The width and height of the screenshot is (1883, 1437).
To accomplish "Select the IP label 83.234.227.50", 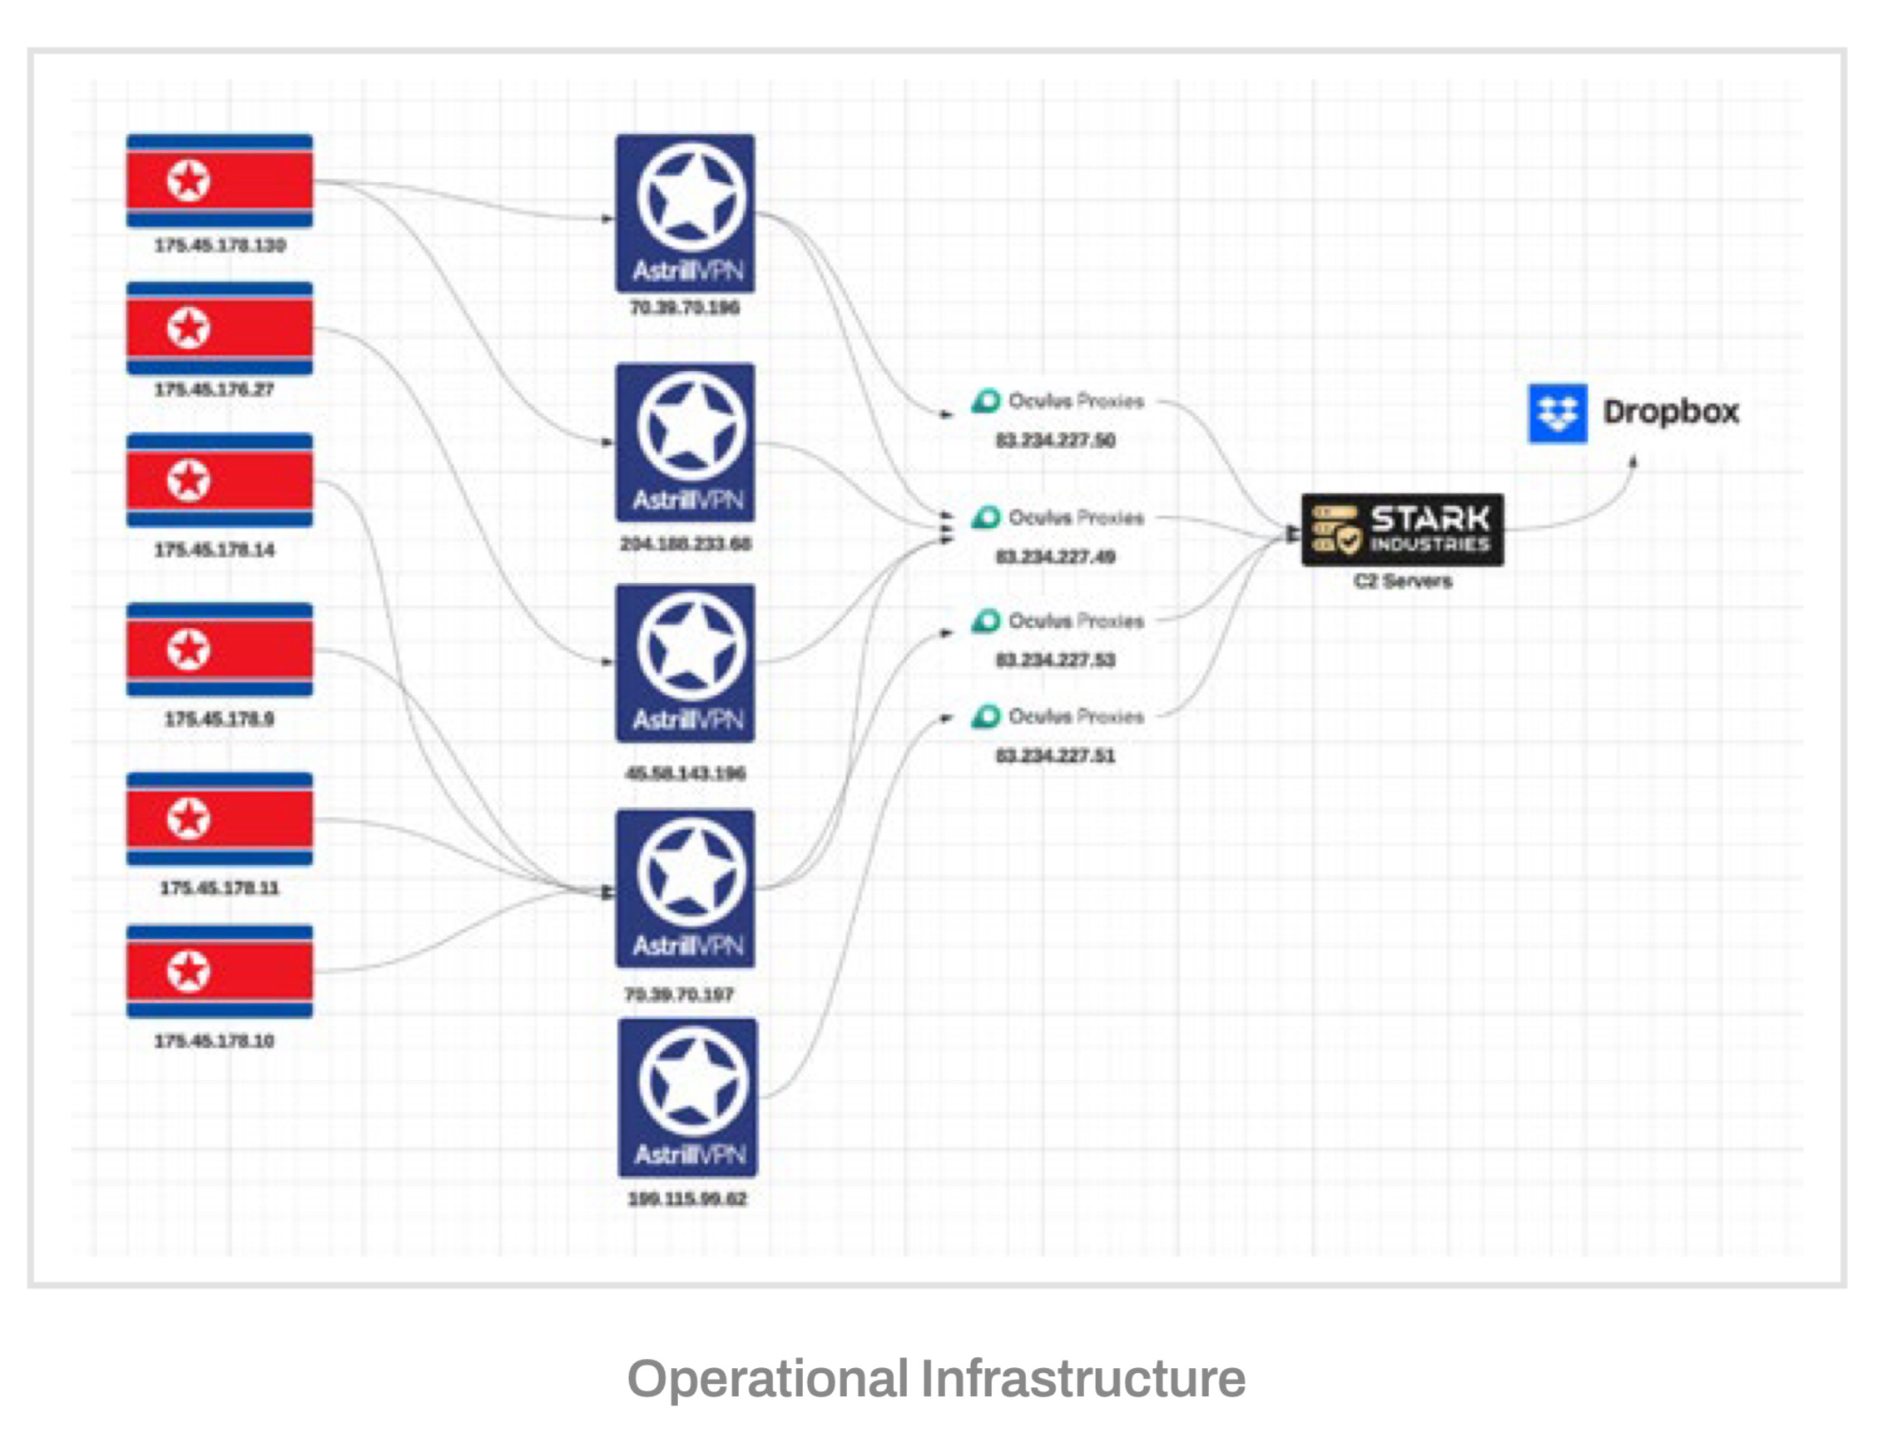I will (x=1054, y=441).
